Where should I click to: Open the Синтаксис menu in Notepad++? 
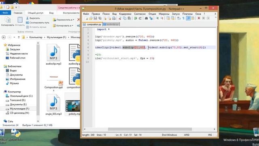(x=140, y=14)
